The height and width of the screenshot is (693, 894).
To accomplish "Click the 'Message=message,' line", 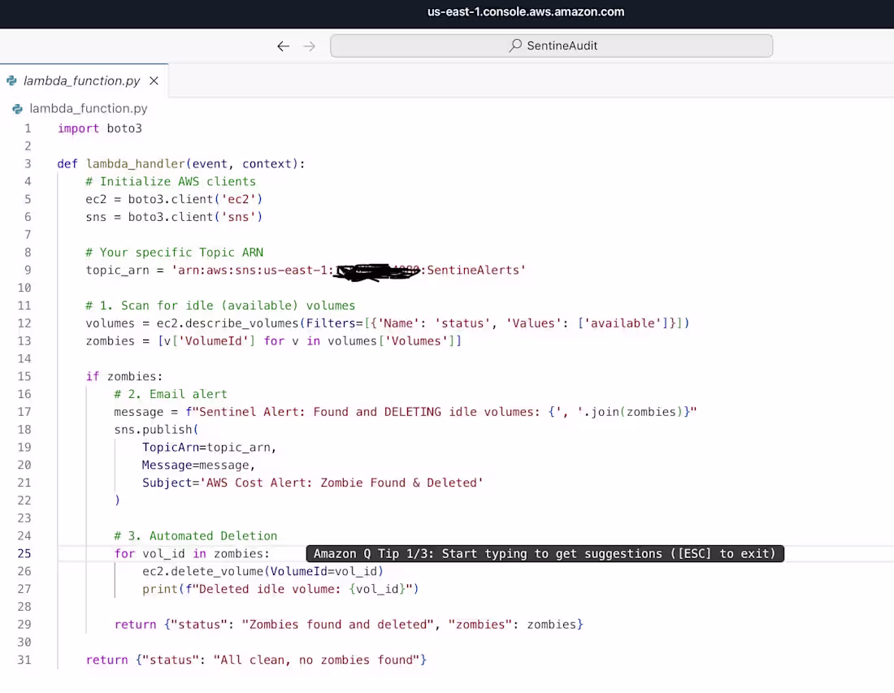I will coord(198,465).
